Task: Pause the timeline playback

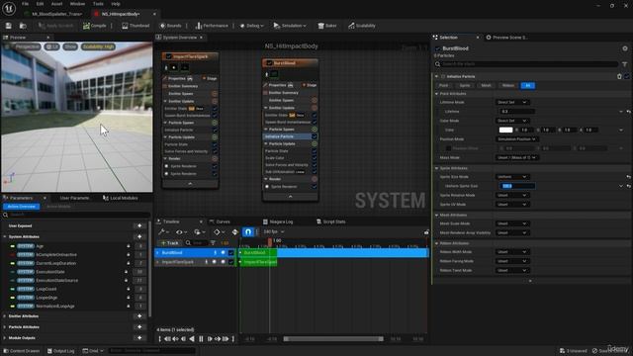Action: 201,339
